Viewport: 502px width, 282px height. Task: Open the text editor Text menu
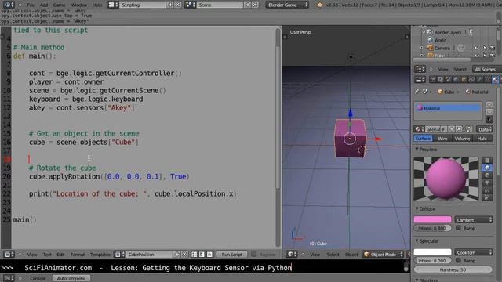[x=47, y=255]
